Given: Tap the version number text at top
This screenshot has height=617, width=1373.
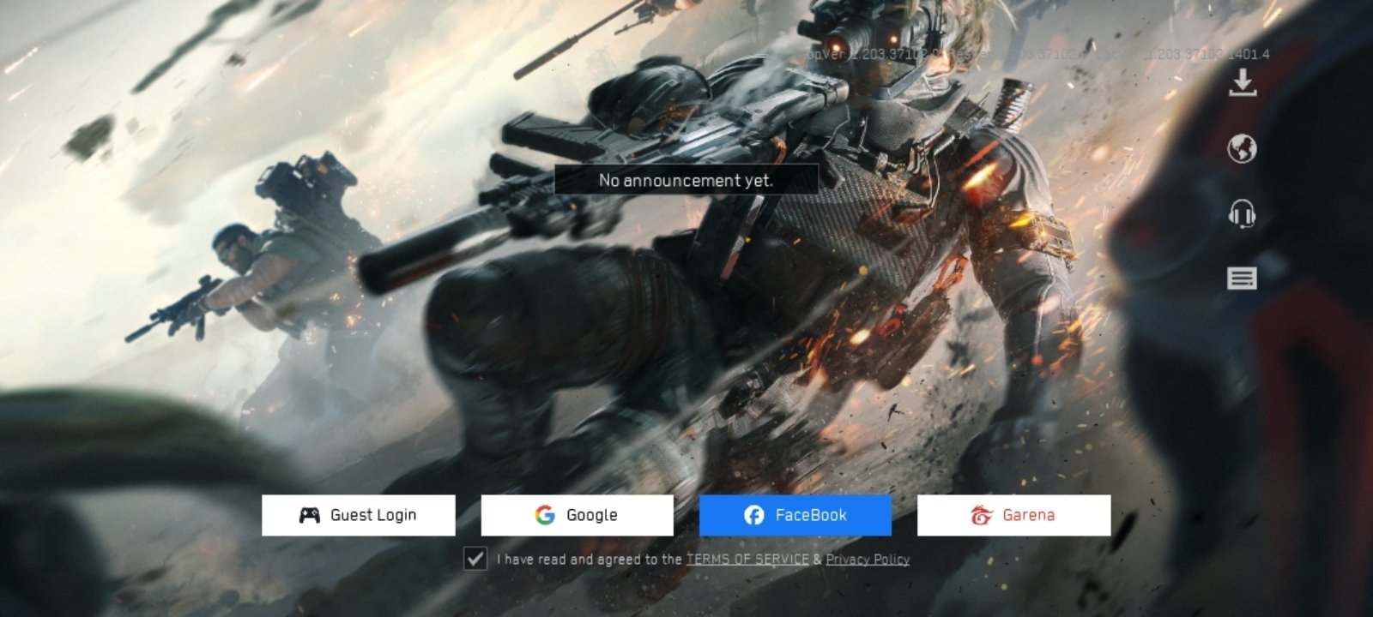Looking at the screenshot, I should pyautogui.click(x=1038, y=54).
